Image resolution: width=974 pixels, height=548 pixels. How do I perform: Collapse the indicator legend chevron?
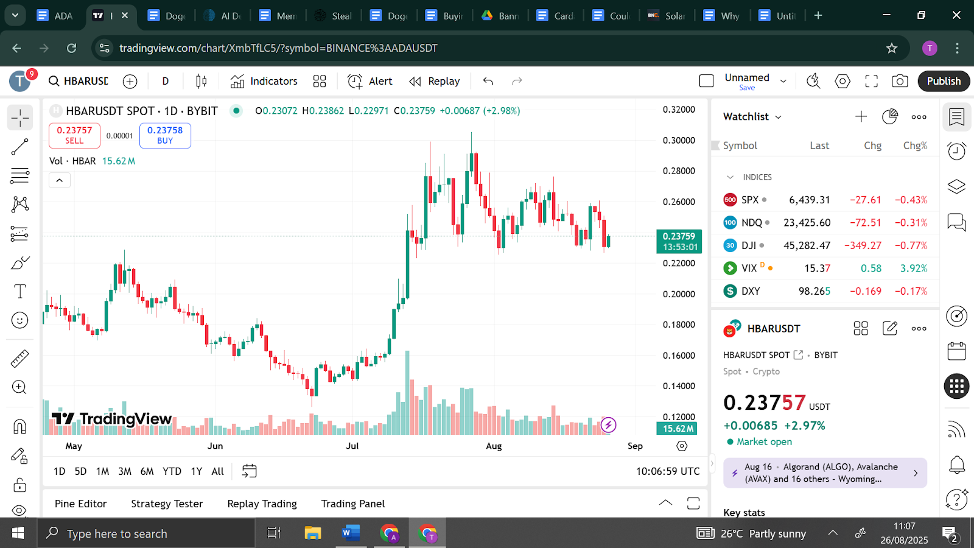click(60, 180)
